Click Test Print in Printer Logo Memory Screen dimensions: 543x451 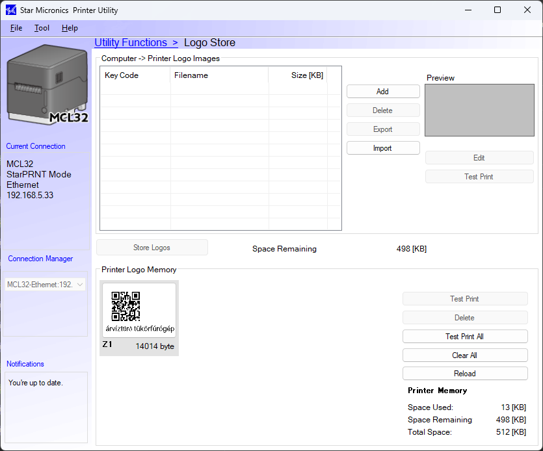coord(465,299)
